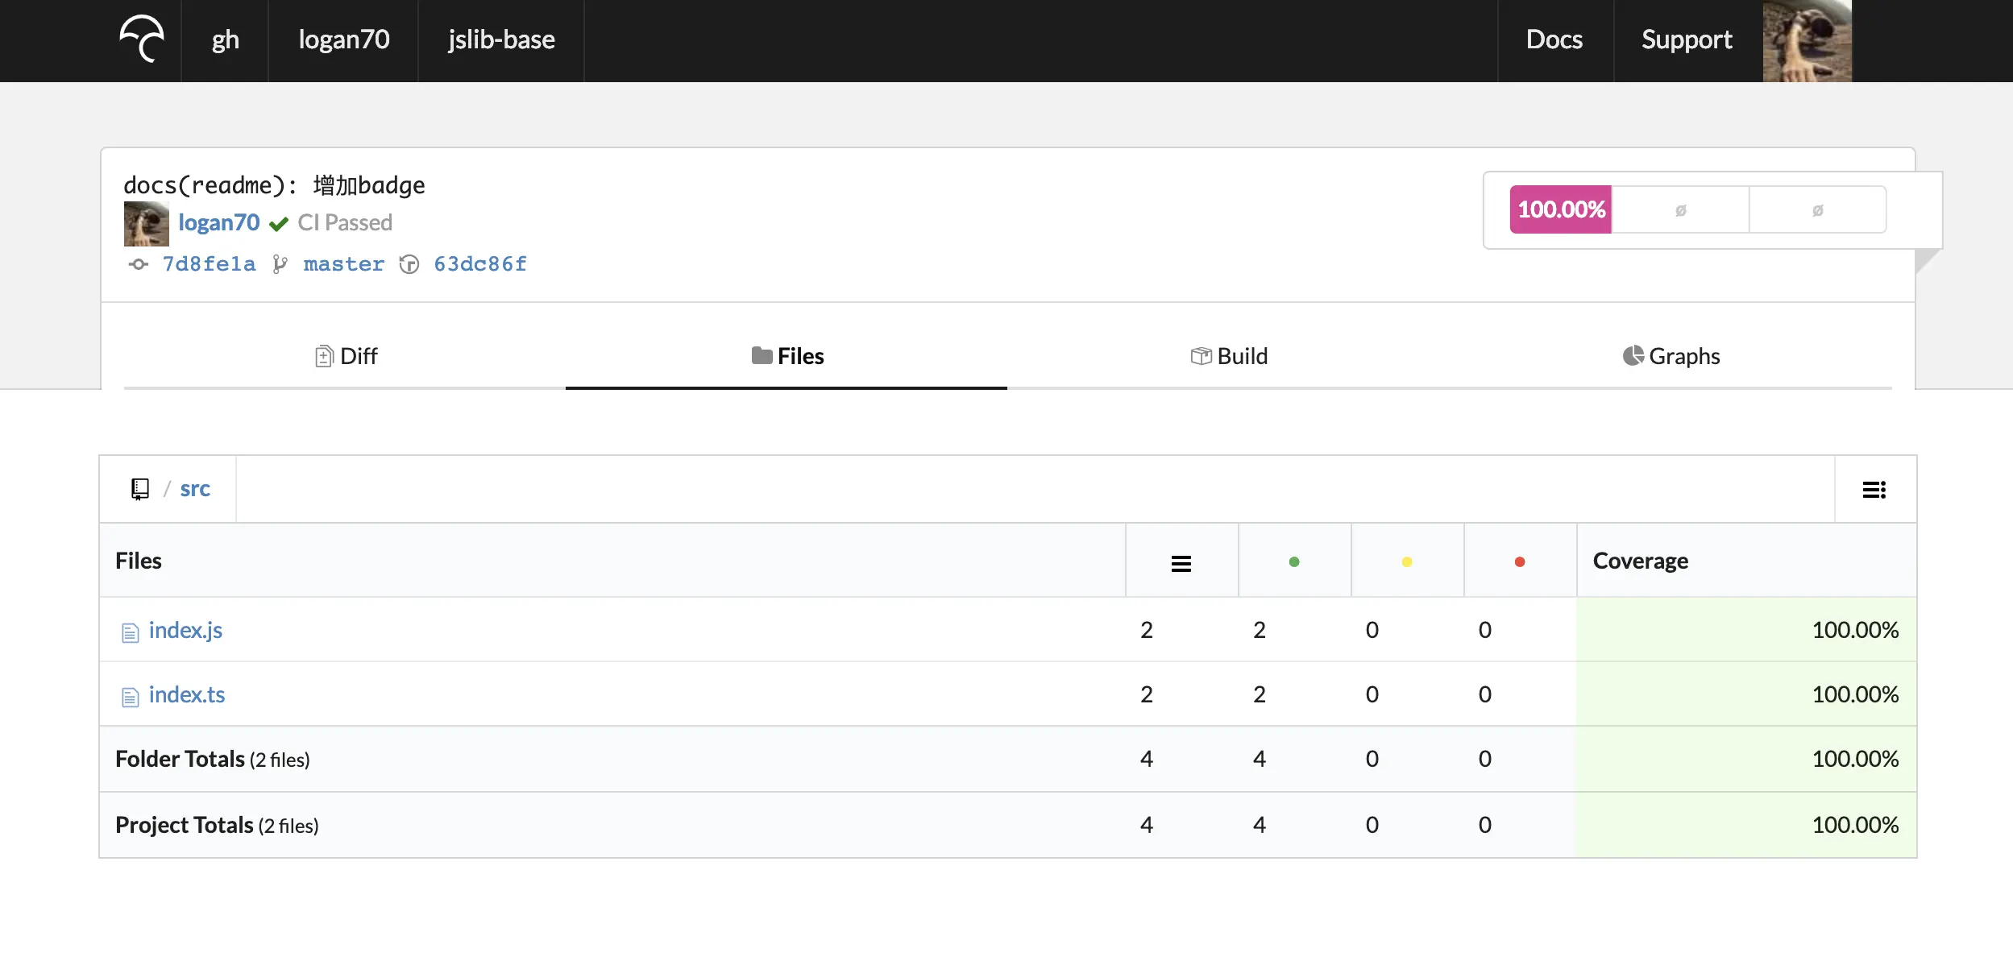Open the Docs menu item
Screen dimensions: 2013x965
point(1554,39)
